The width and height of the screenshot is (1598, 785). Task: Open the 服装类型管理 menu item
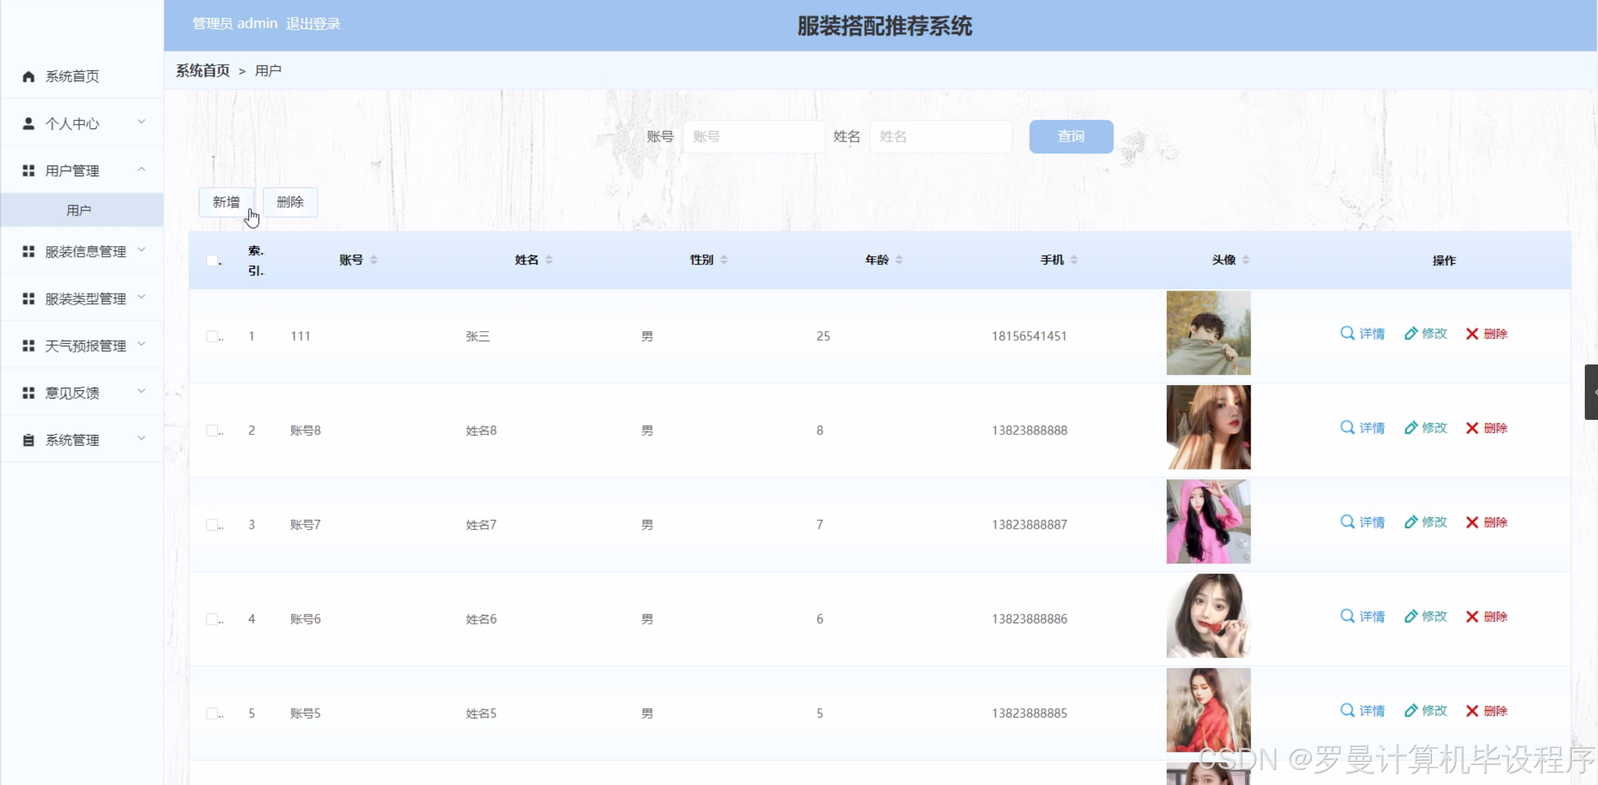pos(85,298)
